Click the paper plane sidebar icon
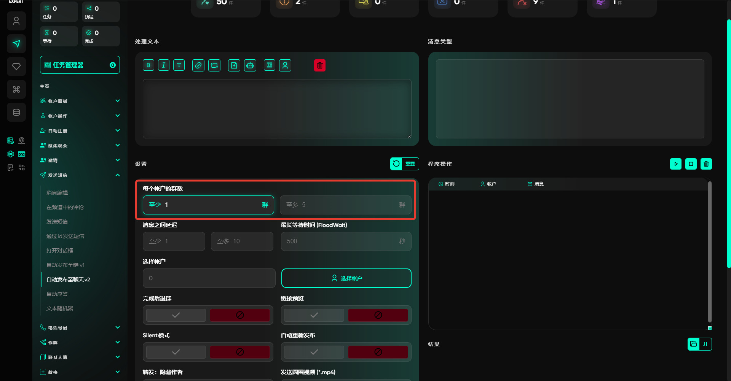Screen dimensions: 731x381 pyautogui.click(x=16, y=44)
